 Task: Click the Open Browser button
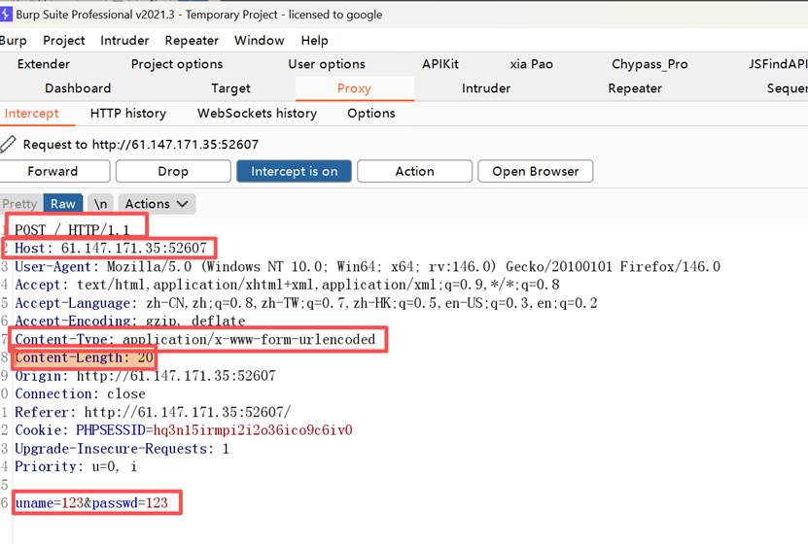[x=536, y=171]
